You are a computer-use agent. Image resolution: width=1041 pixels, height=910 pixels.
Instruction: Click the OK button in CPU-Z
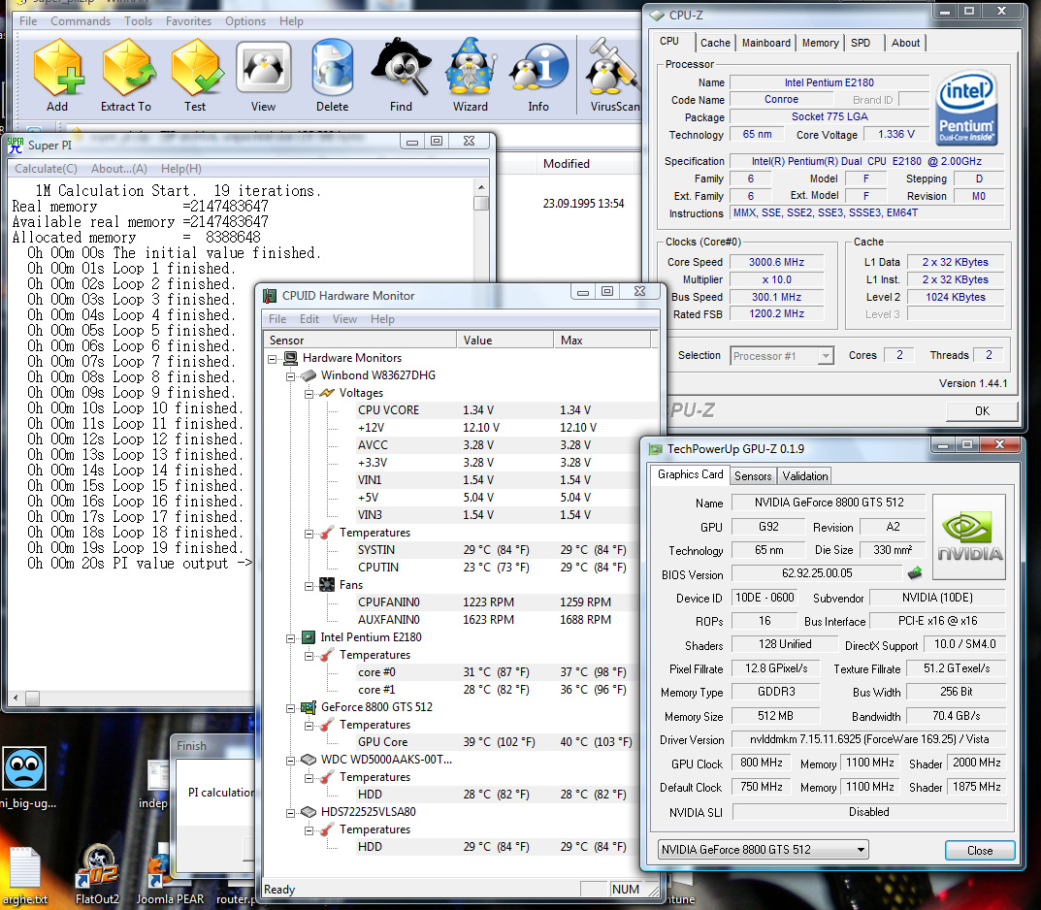click(982, 411)
